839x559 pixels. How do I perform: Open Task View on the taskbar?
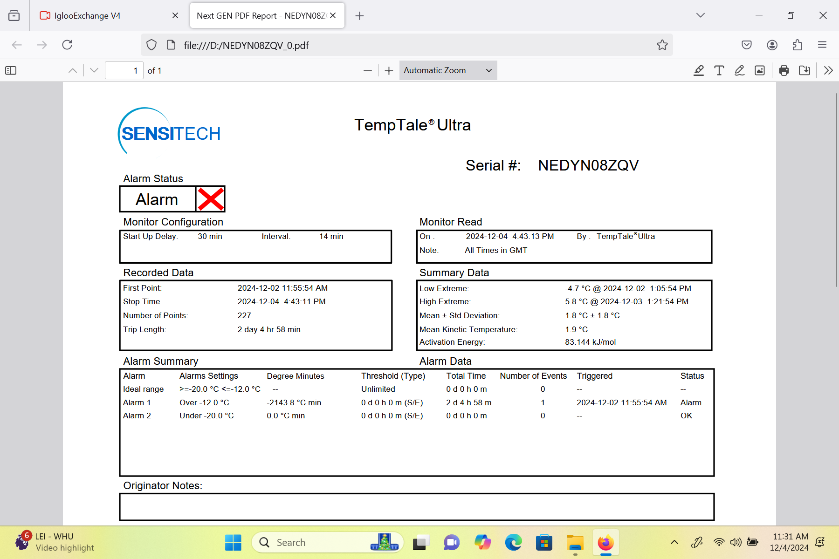tap(421, 542)
